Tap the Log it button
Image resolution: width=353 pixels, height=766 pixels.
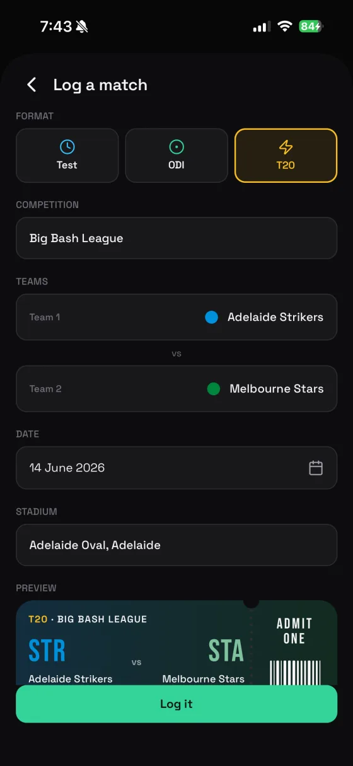point(176,704)
